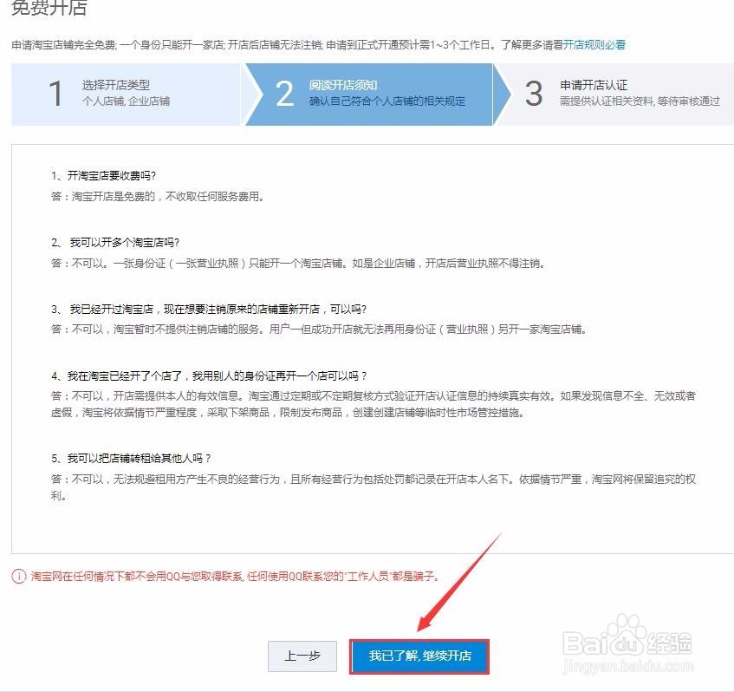Click the red QQ scam warning text
734x692 pixels.
236,577
